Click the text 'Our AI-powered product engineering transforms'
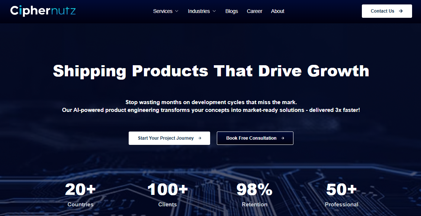This screenshot has width=421, height=216. click(x=126, y=110)
